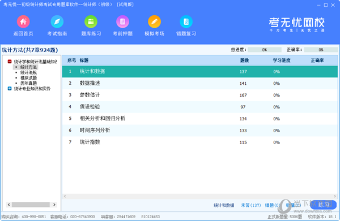Click right arrow of chapter list scrollbar

[335, 196]
